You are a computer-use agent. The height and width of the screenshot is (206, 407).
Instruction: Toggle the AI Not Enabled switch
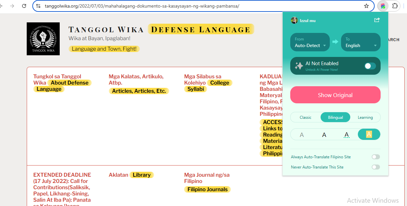370,66
